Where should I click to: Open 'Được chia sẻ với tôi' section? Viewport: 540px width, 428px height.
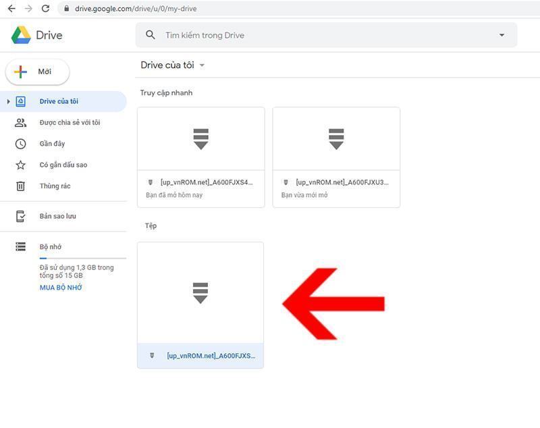point(70,123)
